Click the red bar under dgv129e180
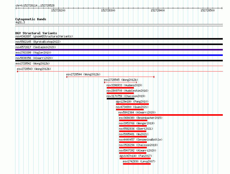Viewport: 230px width, 174px height. click(x=133, y=104)
